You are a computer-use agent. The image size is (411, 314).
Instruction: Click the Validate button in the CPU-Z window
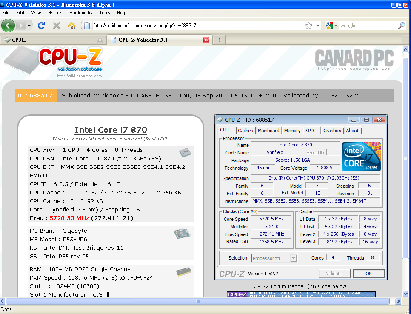click(334, 274)
